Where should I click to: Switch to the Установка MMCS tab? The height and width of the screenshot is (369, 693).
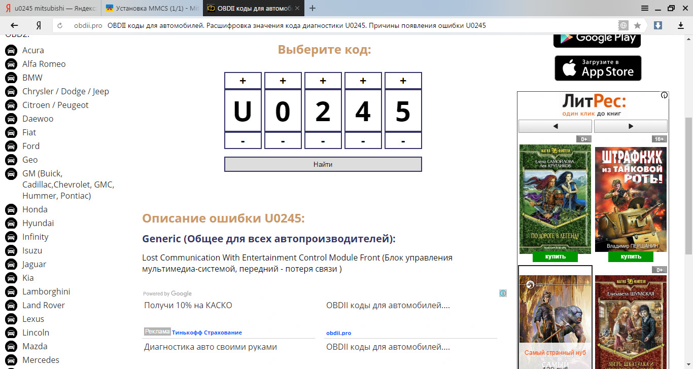click(152, 8)
